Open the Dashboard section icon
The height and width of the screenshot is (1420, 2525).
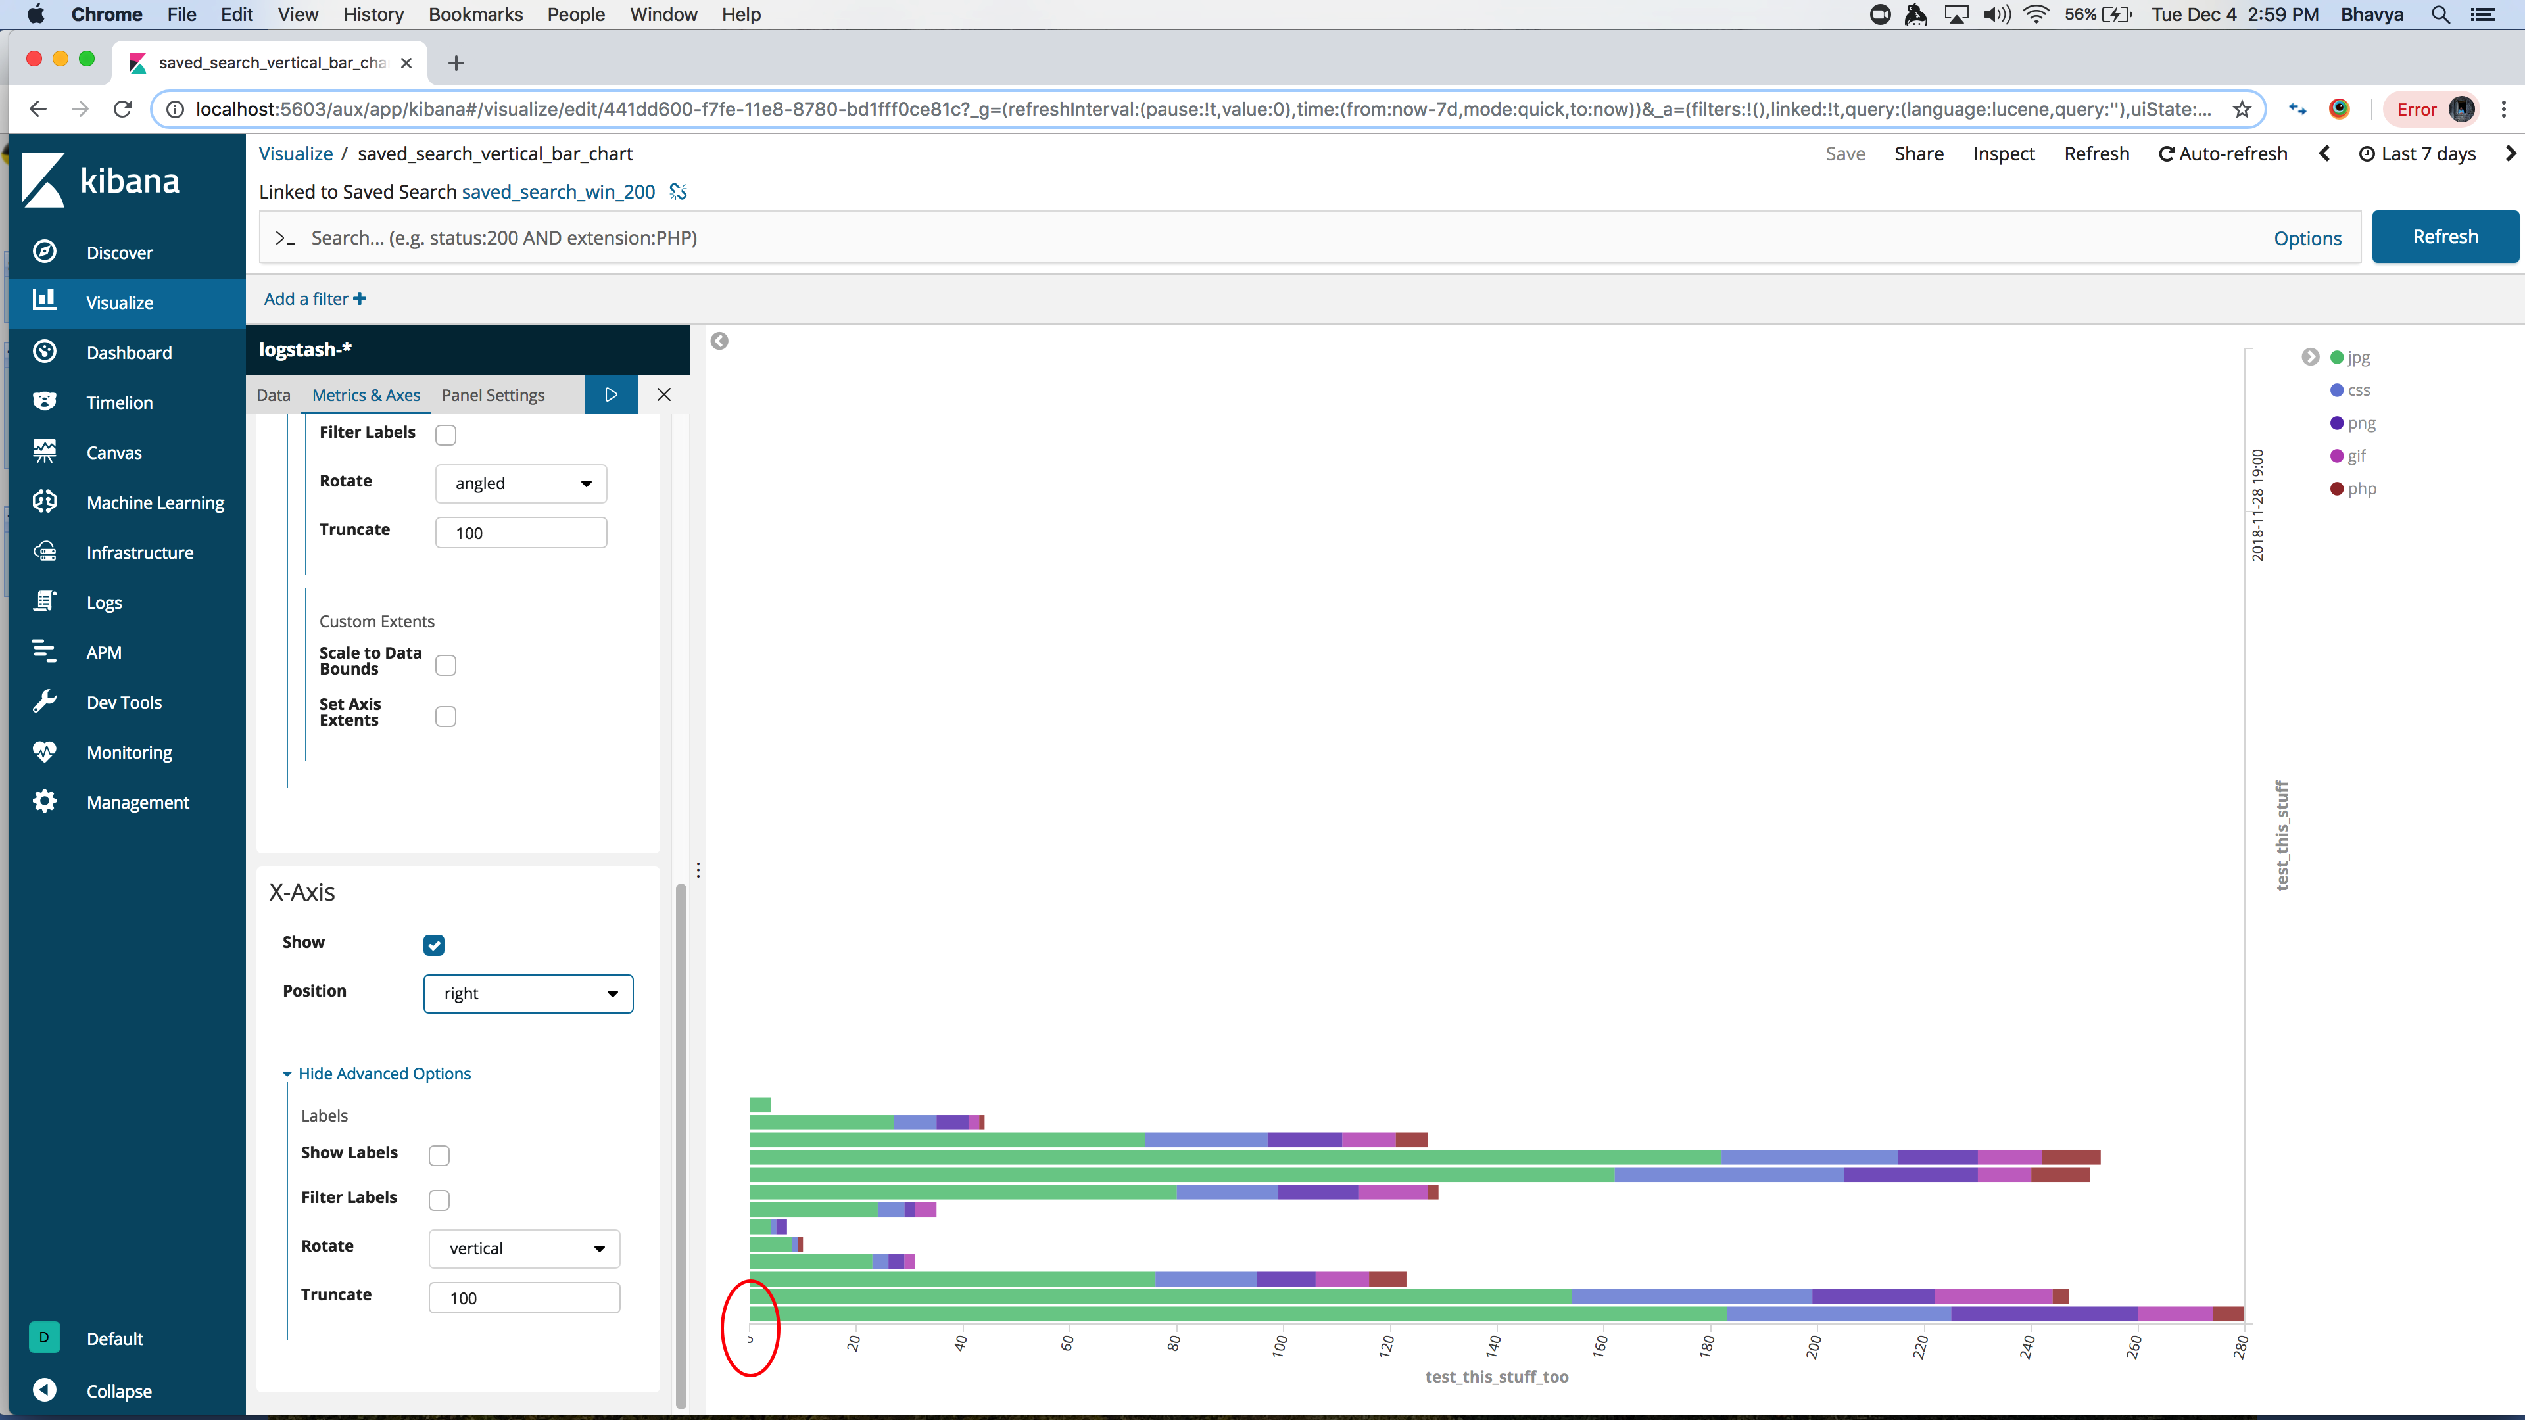click(44, 352)
